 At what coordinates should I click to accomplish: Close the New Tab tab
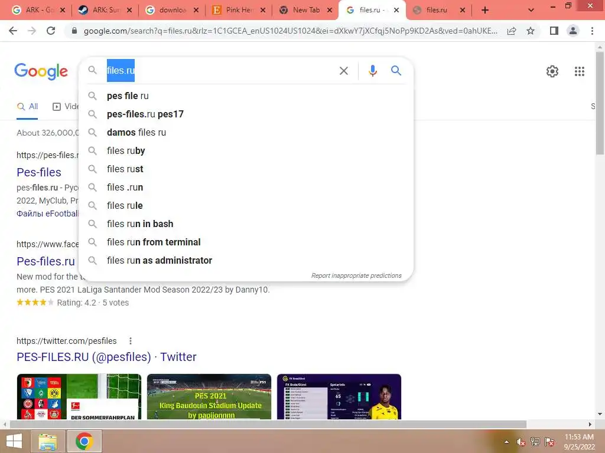(x=330, y=11)
